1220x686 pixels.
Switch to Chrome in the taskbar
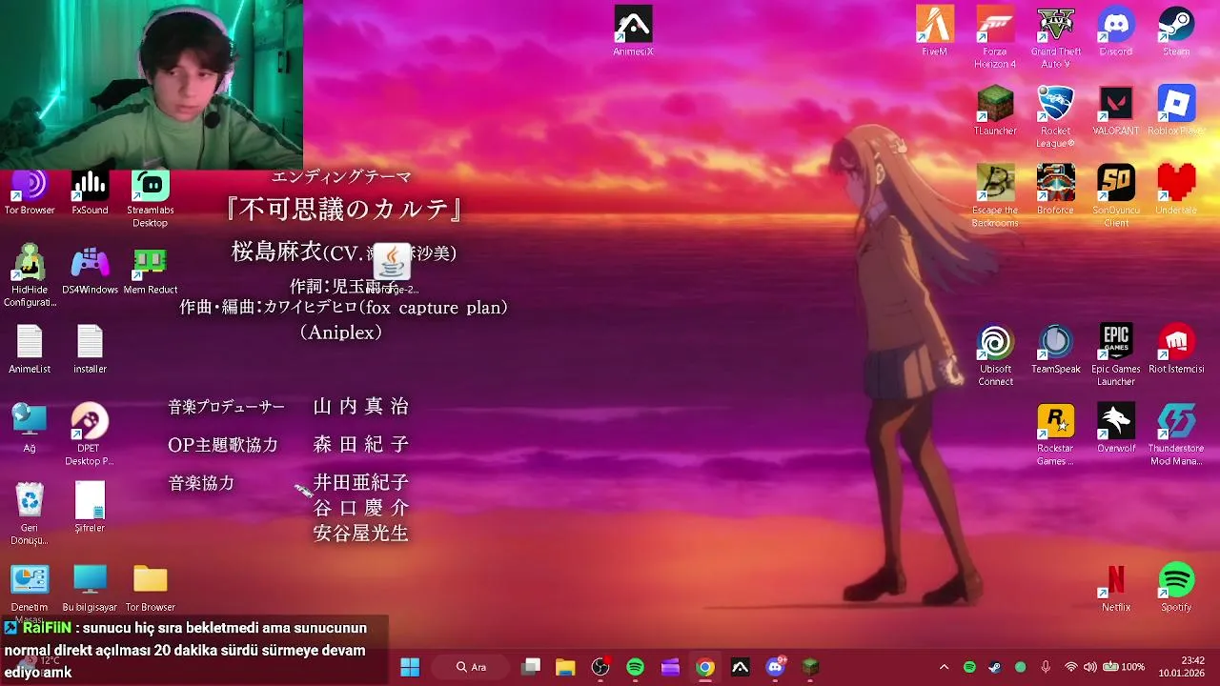pos(705,667)
